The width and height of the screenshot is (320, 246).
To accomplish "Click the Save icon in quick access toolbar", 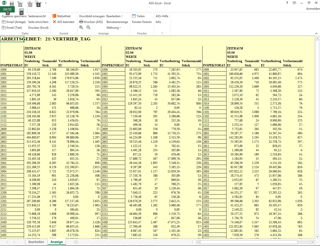I will tap(11, 3).
